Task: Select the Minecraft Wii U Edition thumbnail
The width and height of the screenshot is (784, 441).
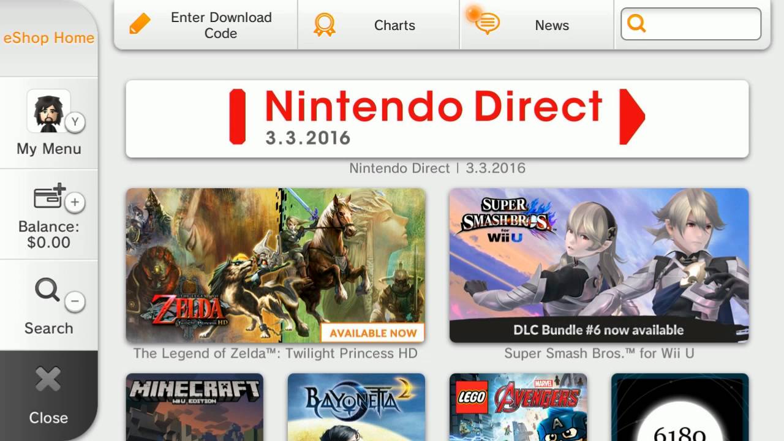Action: coord(195,407)
